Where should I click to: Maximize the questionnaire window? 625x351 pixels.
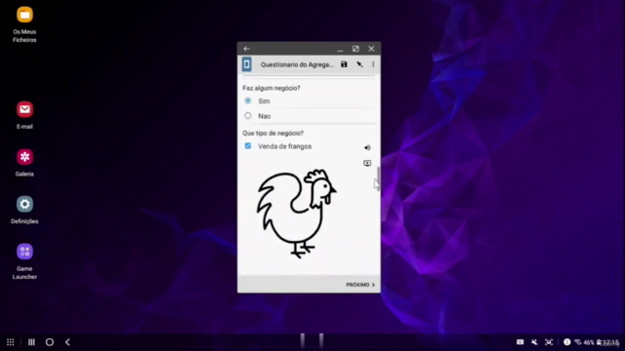(355, 49)
